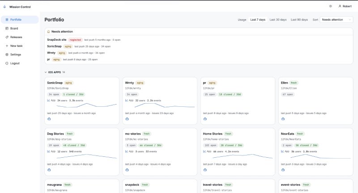The height and width of the screenshot is (193, 358).
Task: Click the user profile icon beside Robert
Action: pos(340,6)
